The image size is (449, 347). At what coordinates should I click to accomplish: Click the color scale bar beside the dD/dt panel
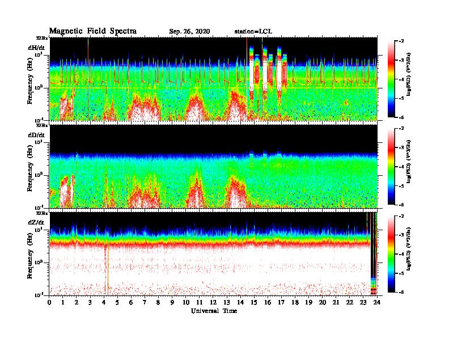pos(391,166)
